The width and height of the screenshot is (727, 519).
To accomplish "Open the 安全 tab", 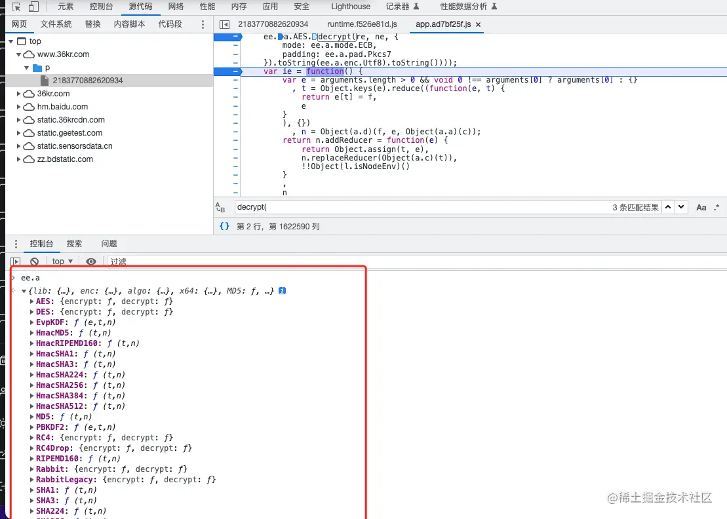I will click(302, 7).
